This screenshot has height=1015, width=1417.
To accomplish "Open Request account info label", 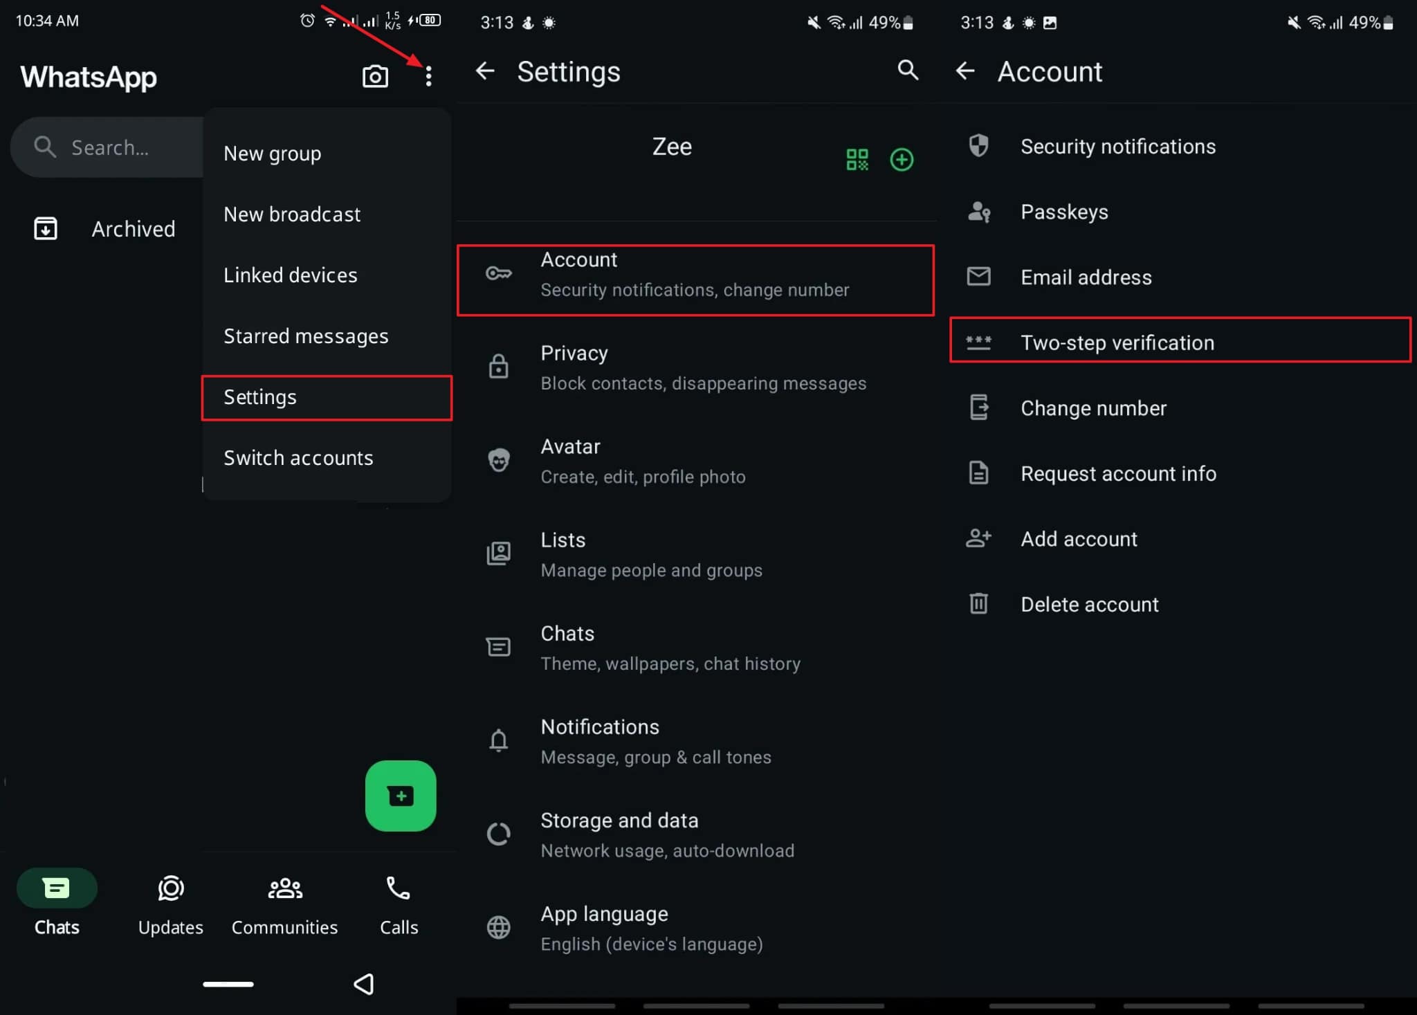I will click(x=1117, y=473).
